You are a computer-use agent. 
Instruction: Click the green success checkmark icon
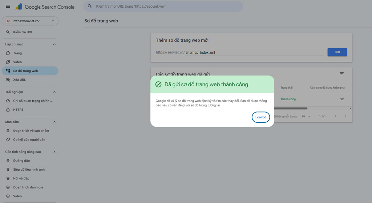[x=158, y=84]
